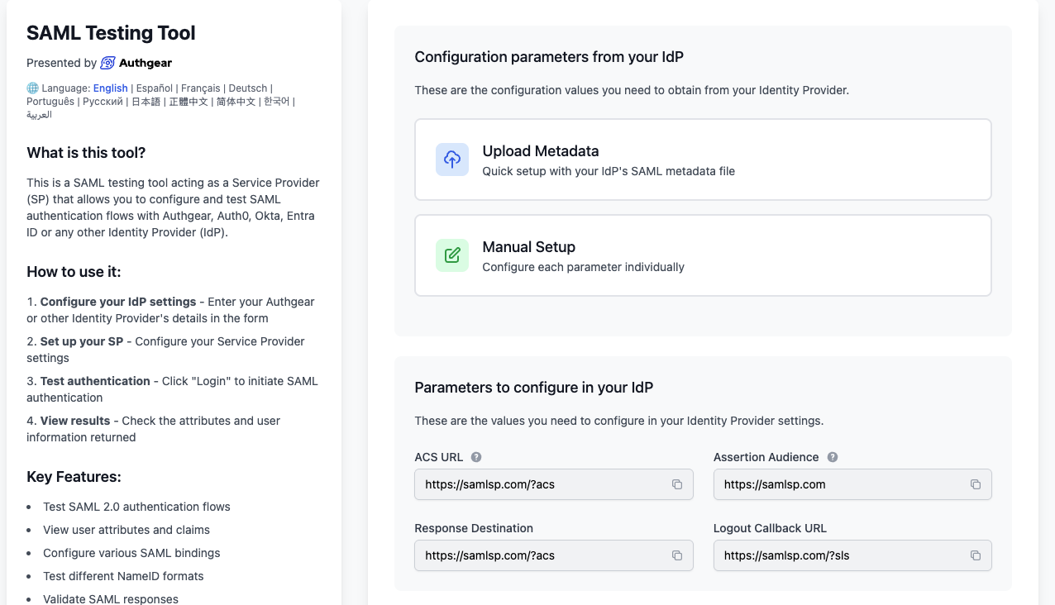Click the Authgear logo icon
Viewport: 1055px width, 605px height.
107,63
